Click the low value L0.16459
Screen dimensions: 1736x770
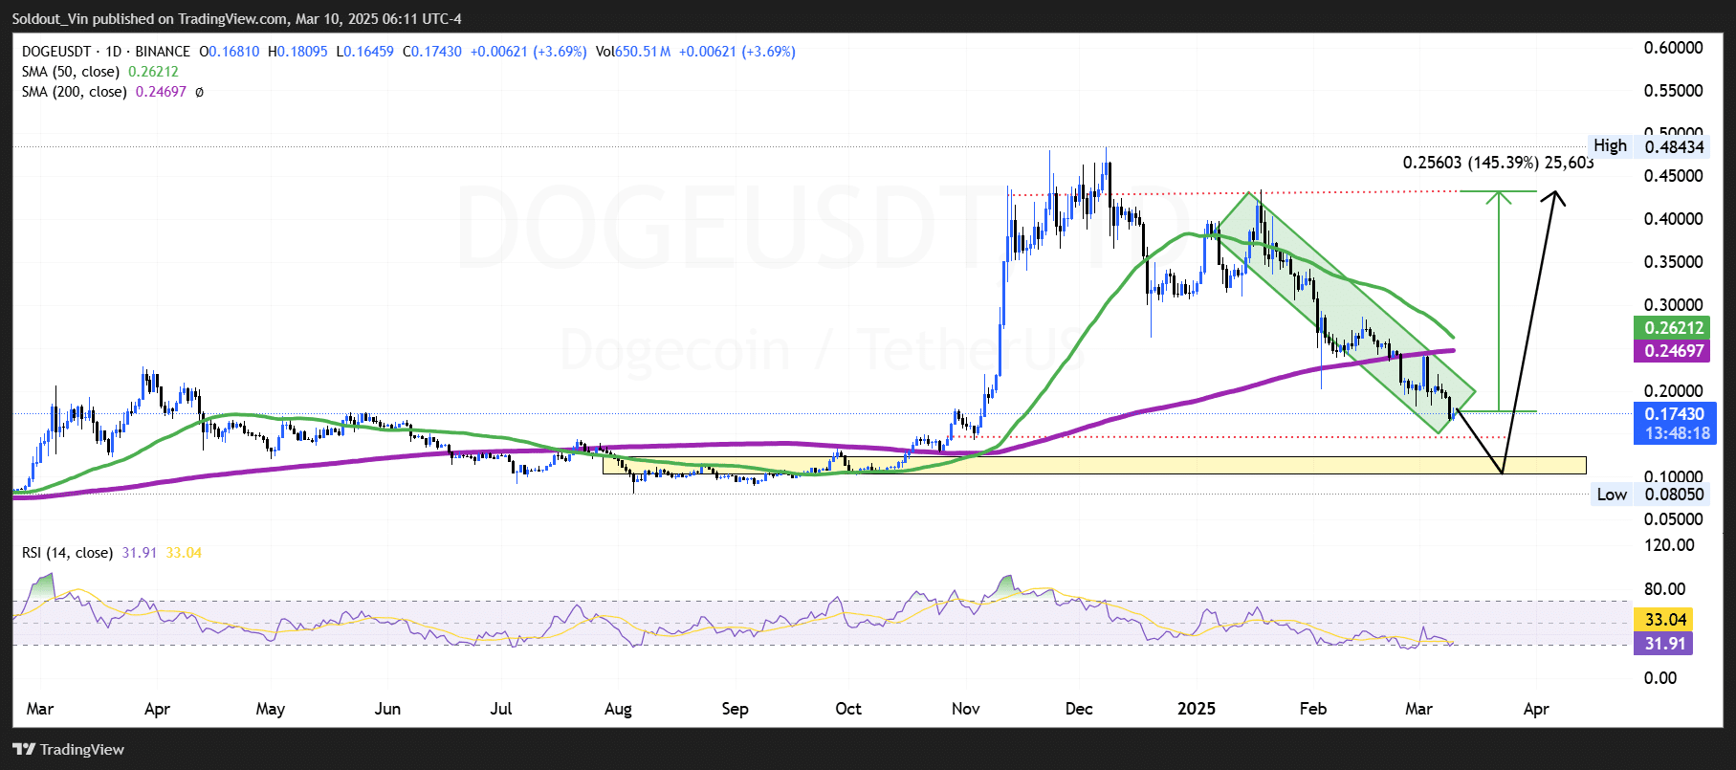tap(364, 52)
